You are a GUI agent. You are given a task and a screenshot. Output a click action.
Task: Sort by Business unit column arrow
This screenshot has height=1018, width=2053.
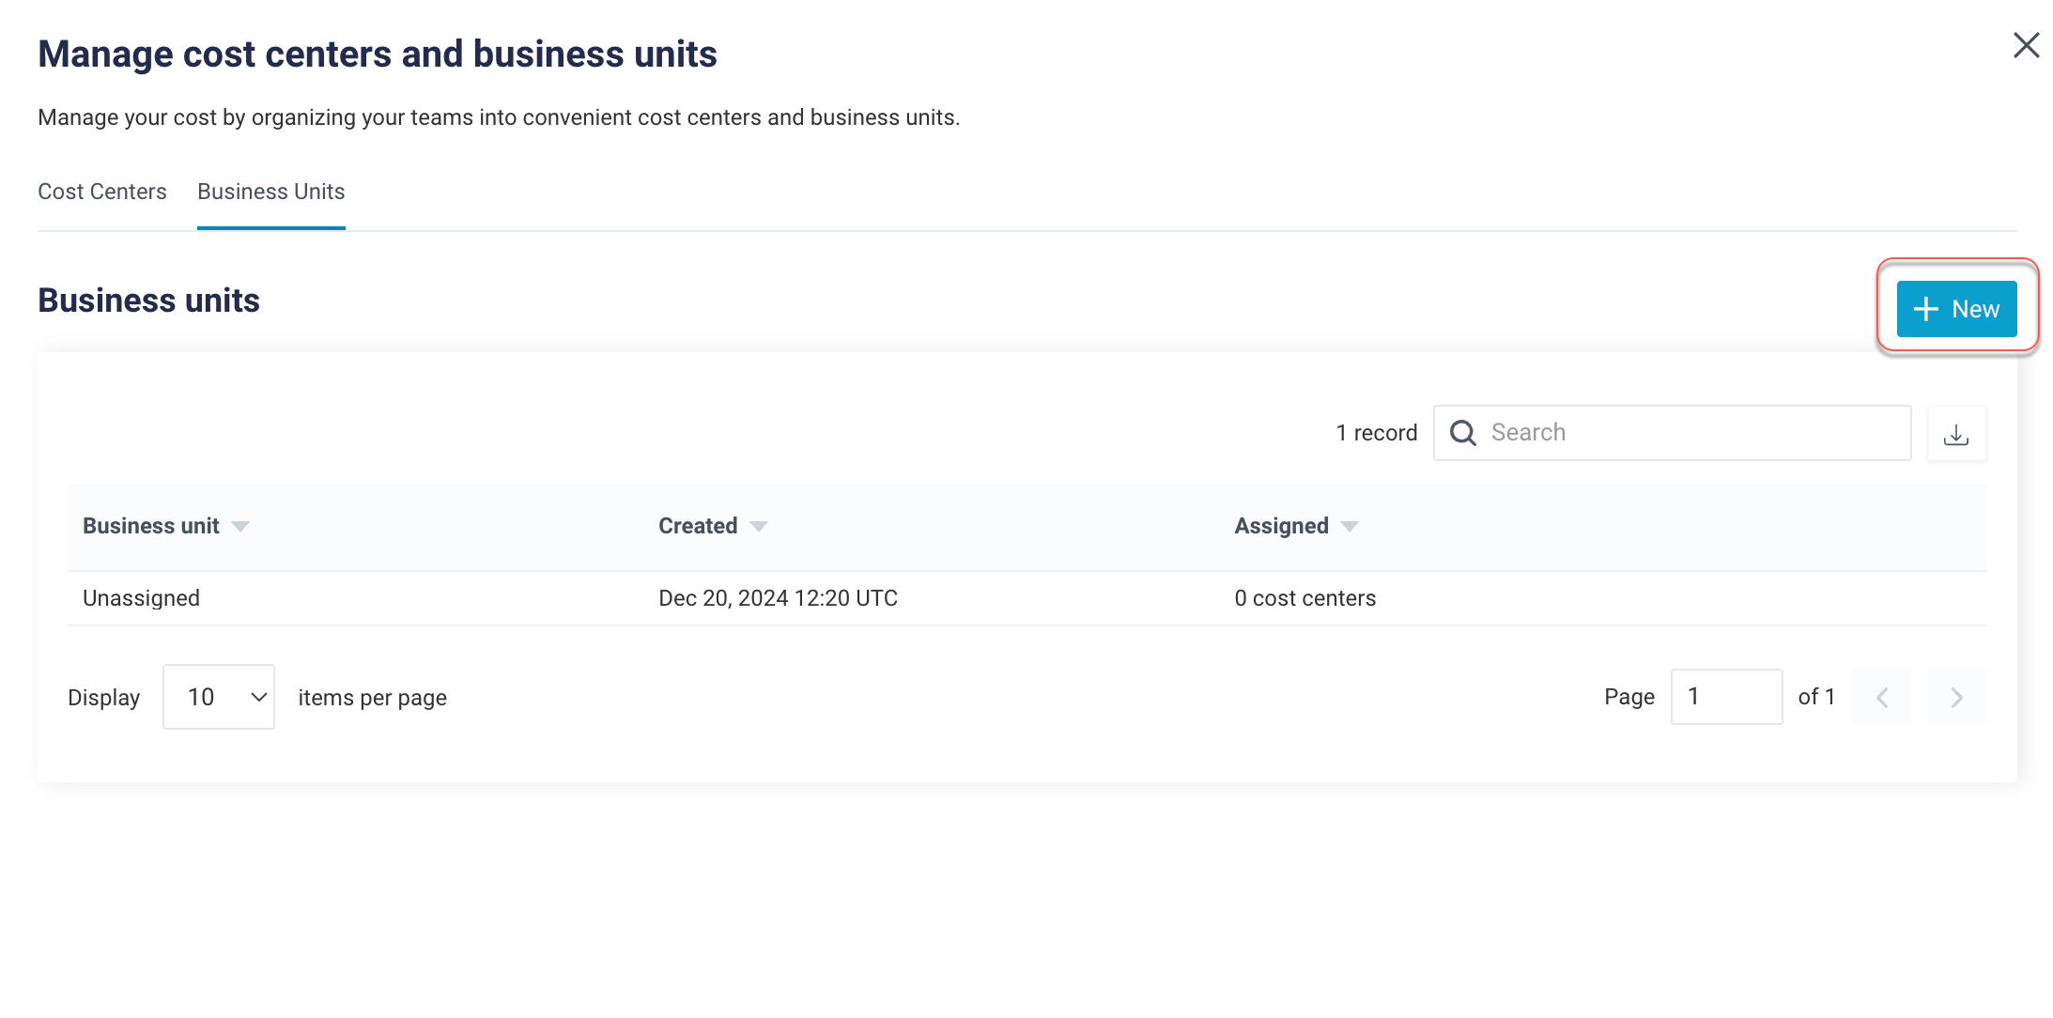click(240, 527)
